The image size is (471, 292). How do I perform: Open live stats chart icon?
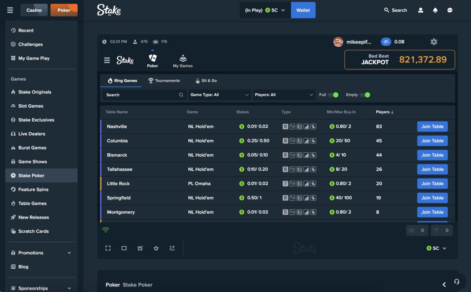140,248
